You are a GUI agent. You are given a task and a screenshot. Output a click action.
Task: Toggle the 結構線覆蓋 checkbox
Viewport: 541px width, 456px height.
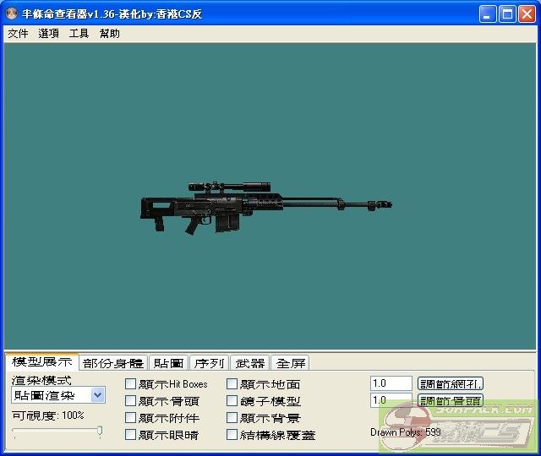tap(232, 435)
